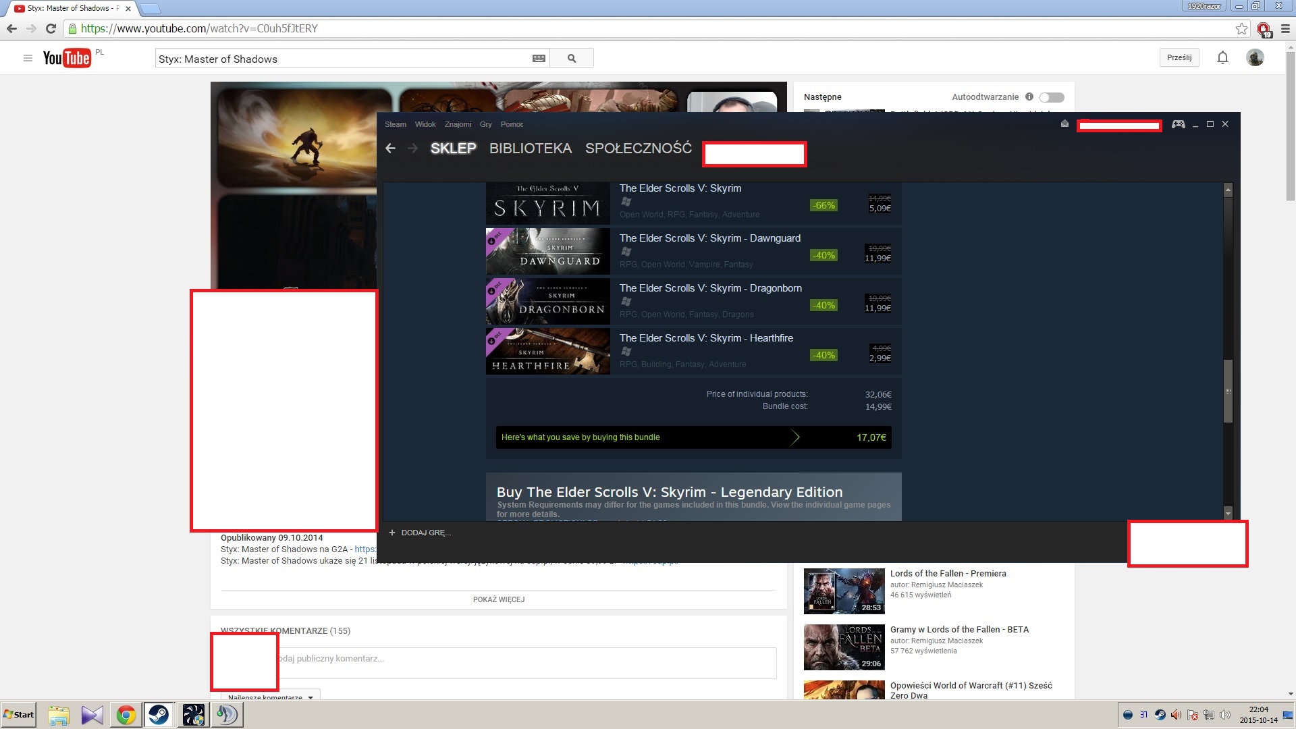Open Lords of the Fallen - Premiera video link
This screenshot has height=729, width=1296.
point(948,573)
